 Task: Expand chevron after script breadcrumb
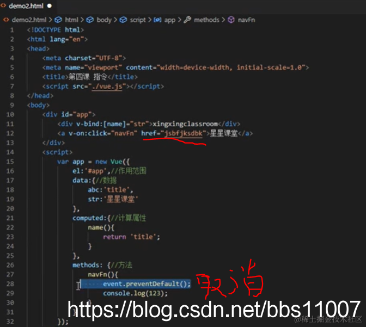click(x=150, y=20)
